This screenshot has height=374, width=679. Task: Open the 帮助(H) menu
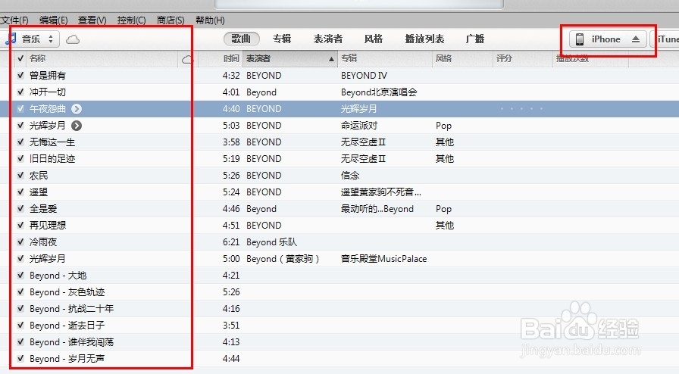click(210, 20)
